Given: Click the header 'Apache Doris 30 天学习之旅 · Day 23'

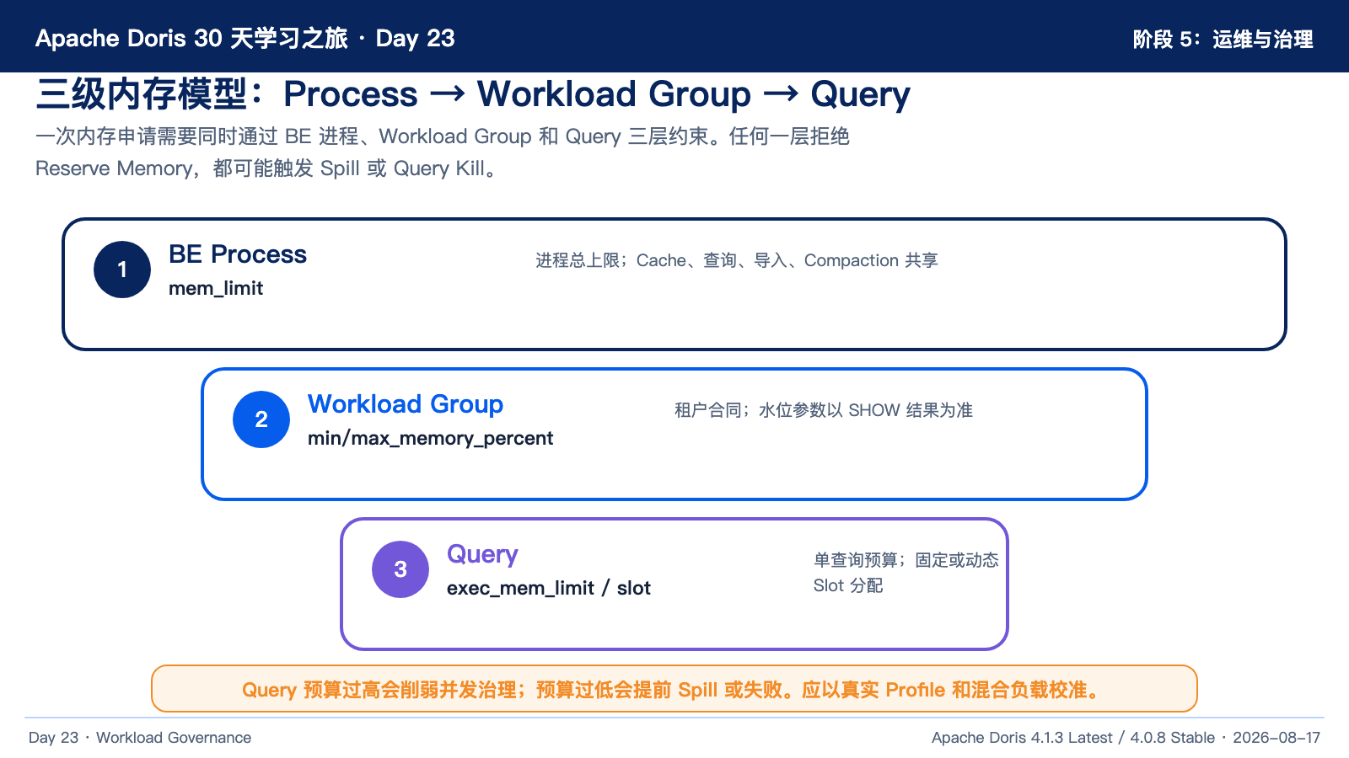Looking at the screenshot, I should point(245,38).
